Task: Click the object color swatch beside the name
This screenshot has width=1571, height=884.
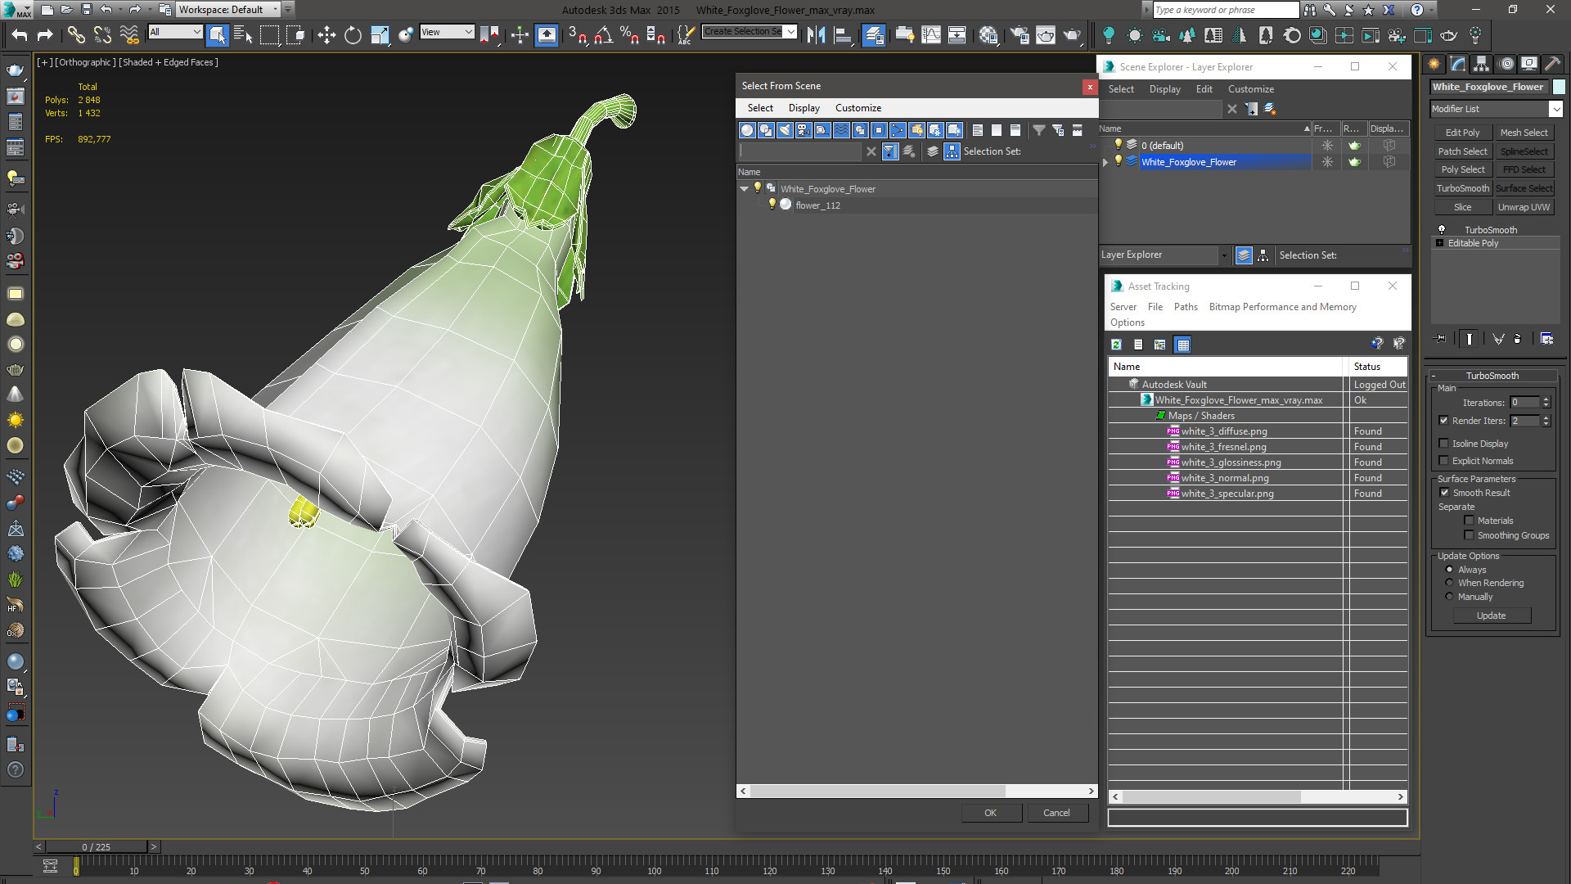Action: click(1559, 87)
